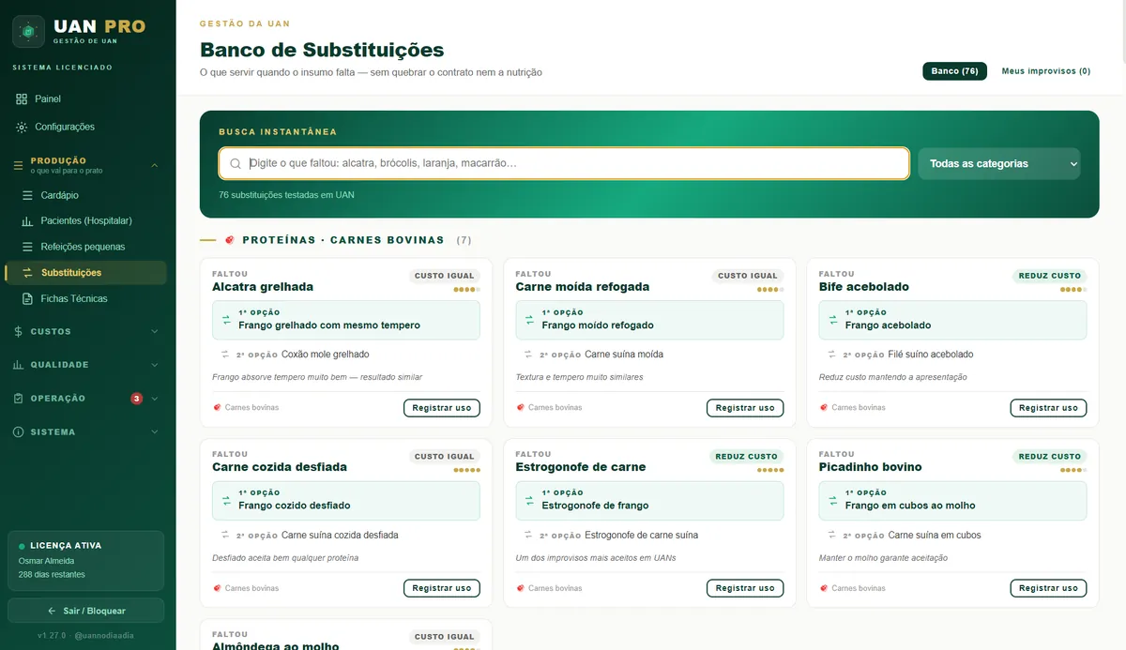Viewport: 1126px width, 650px height.
Task: Click the Pacientes bar chart icon
Action: [x=27, y=220]
